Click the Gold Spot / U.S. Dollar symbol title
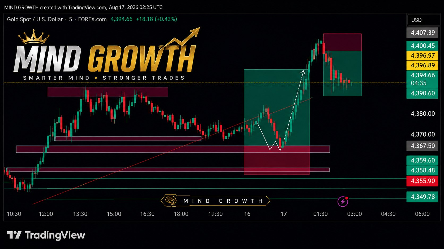The height and width of the screenshot is (249, 444). (35, 19)
